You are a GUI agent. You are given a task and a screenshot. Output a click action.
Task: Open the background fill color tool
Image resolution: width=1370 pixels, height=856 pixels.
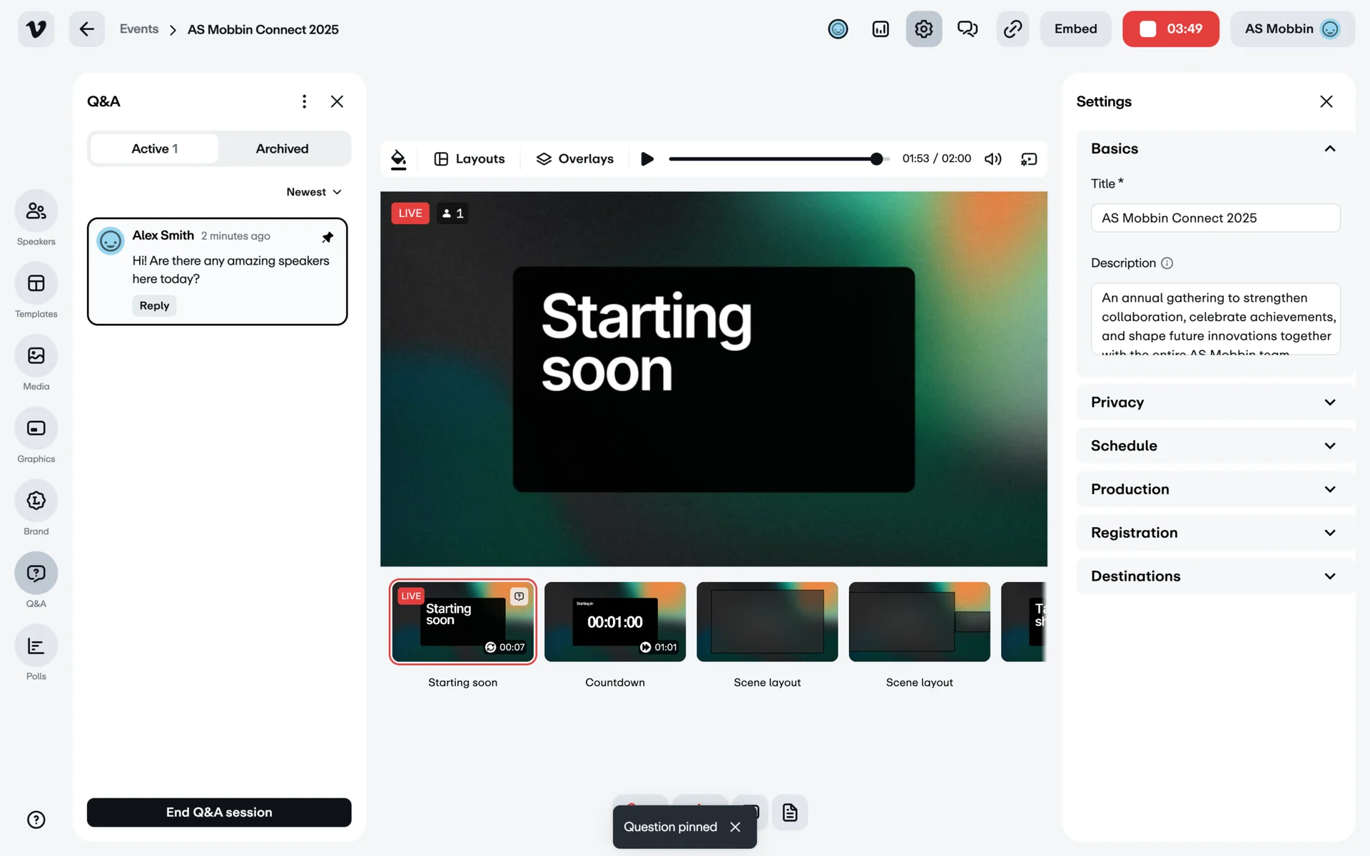point(399,159)
